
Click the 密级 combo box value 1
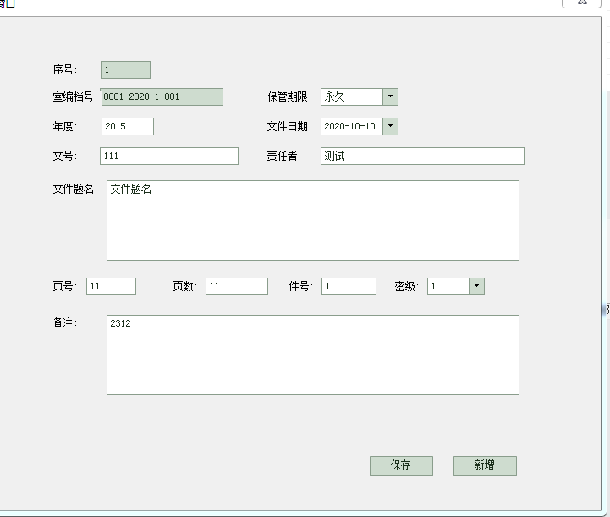[x=433, y=286]
